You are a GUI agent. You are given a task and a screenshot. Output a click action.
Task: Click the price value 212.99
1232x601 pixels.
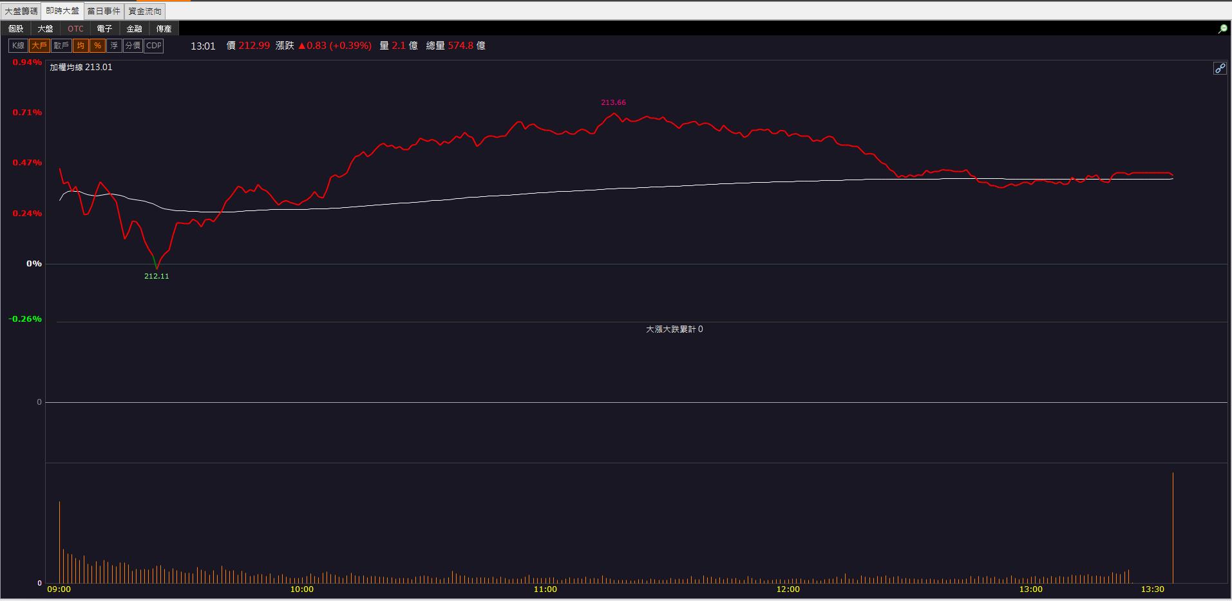(x=254, y=46)
